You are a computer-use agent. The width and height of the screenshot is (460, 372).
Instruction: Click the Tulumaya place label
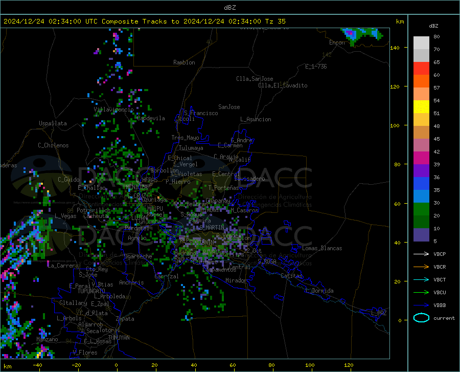(x=191, y=148)
